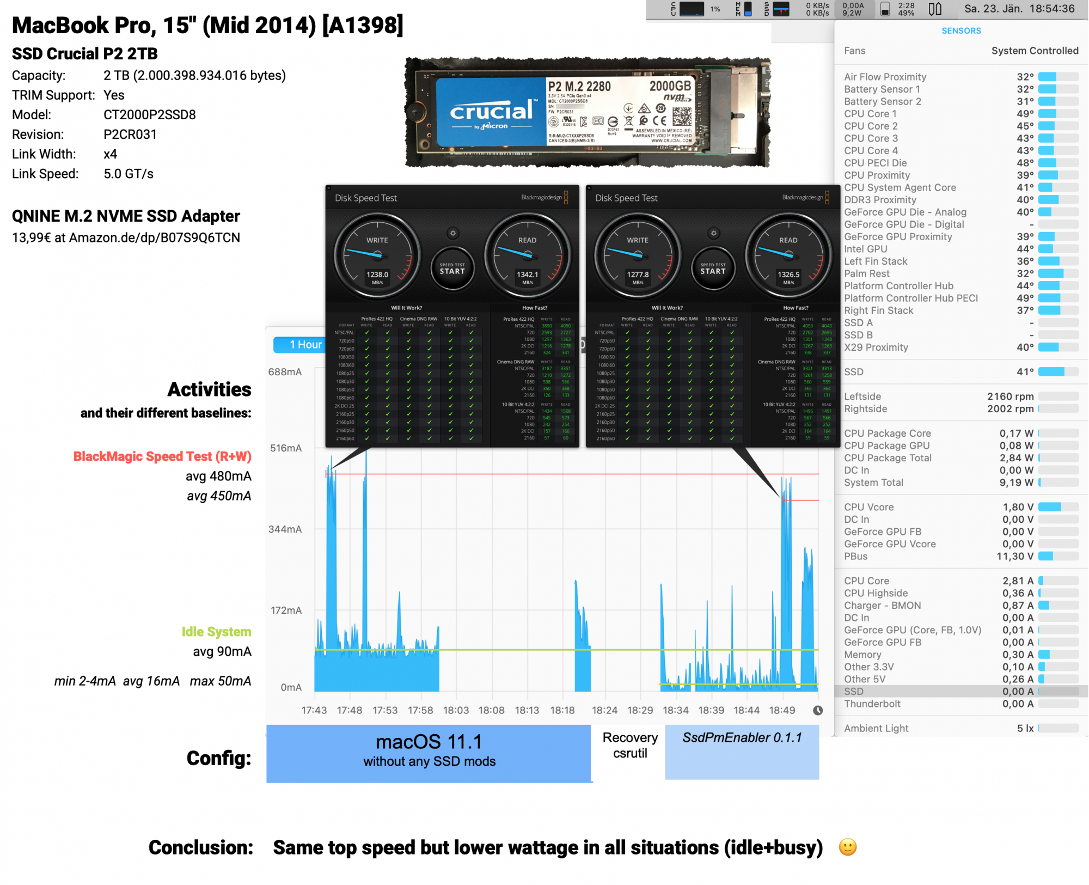Open the settings gear in right Disk Speed Test
This screenshot has height=885, width=1089.
click(x=713, y=233)
